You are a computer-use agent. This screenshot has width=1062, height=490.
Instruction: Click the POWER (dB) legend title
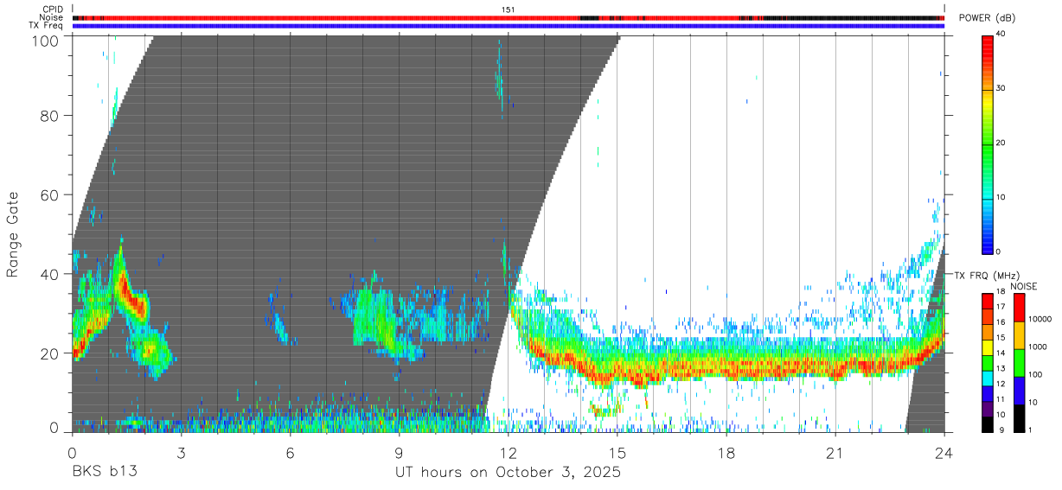[x=986, y=18]
